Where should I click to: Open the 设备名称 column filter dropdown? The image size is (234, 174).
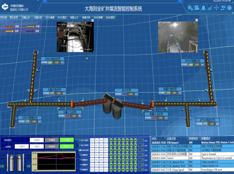click(x=187, y=139)
